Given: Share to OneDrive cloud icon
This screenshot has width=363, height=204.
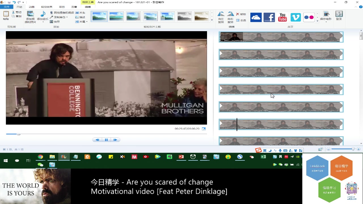Looking at the screenshot, I should 256,18.
